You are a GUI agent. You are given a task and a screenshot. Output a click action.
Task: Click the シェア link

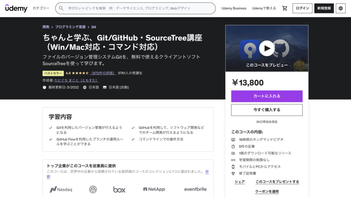(240, 182)
